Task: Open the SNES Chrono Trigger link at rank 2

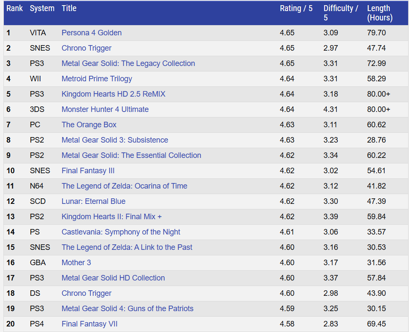Action: [x=86, y=48]
